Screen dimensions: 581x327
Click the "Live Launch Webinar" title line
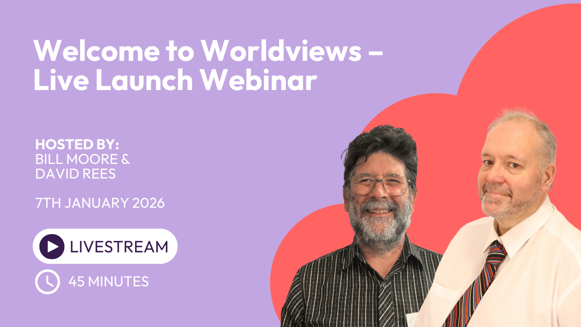point(175,80)
